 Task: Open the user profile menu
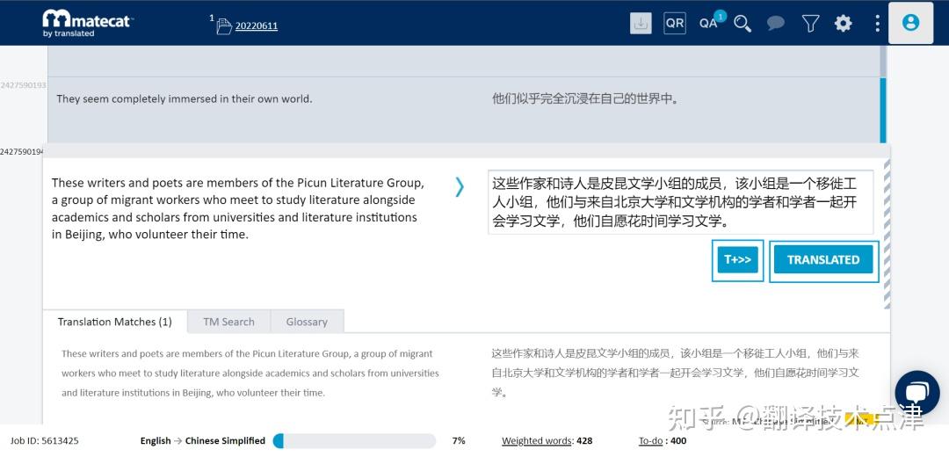point(910,23)
